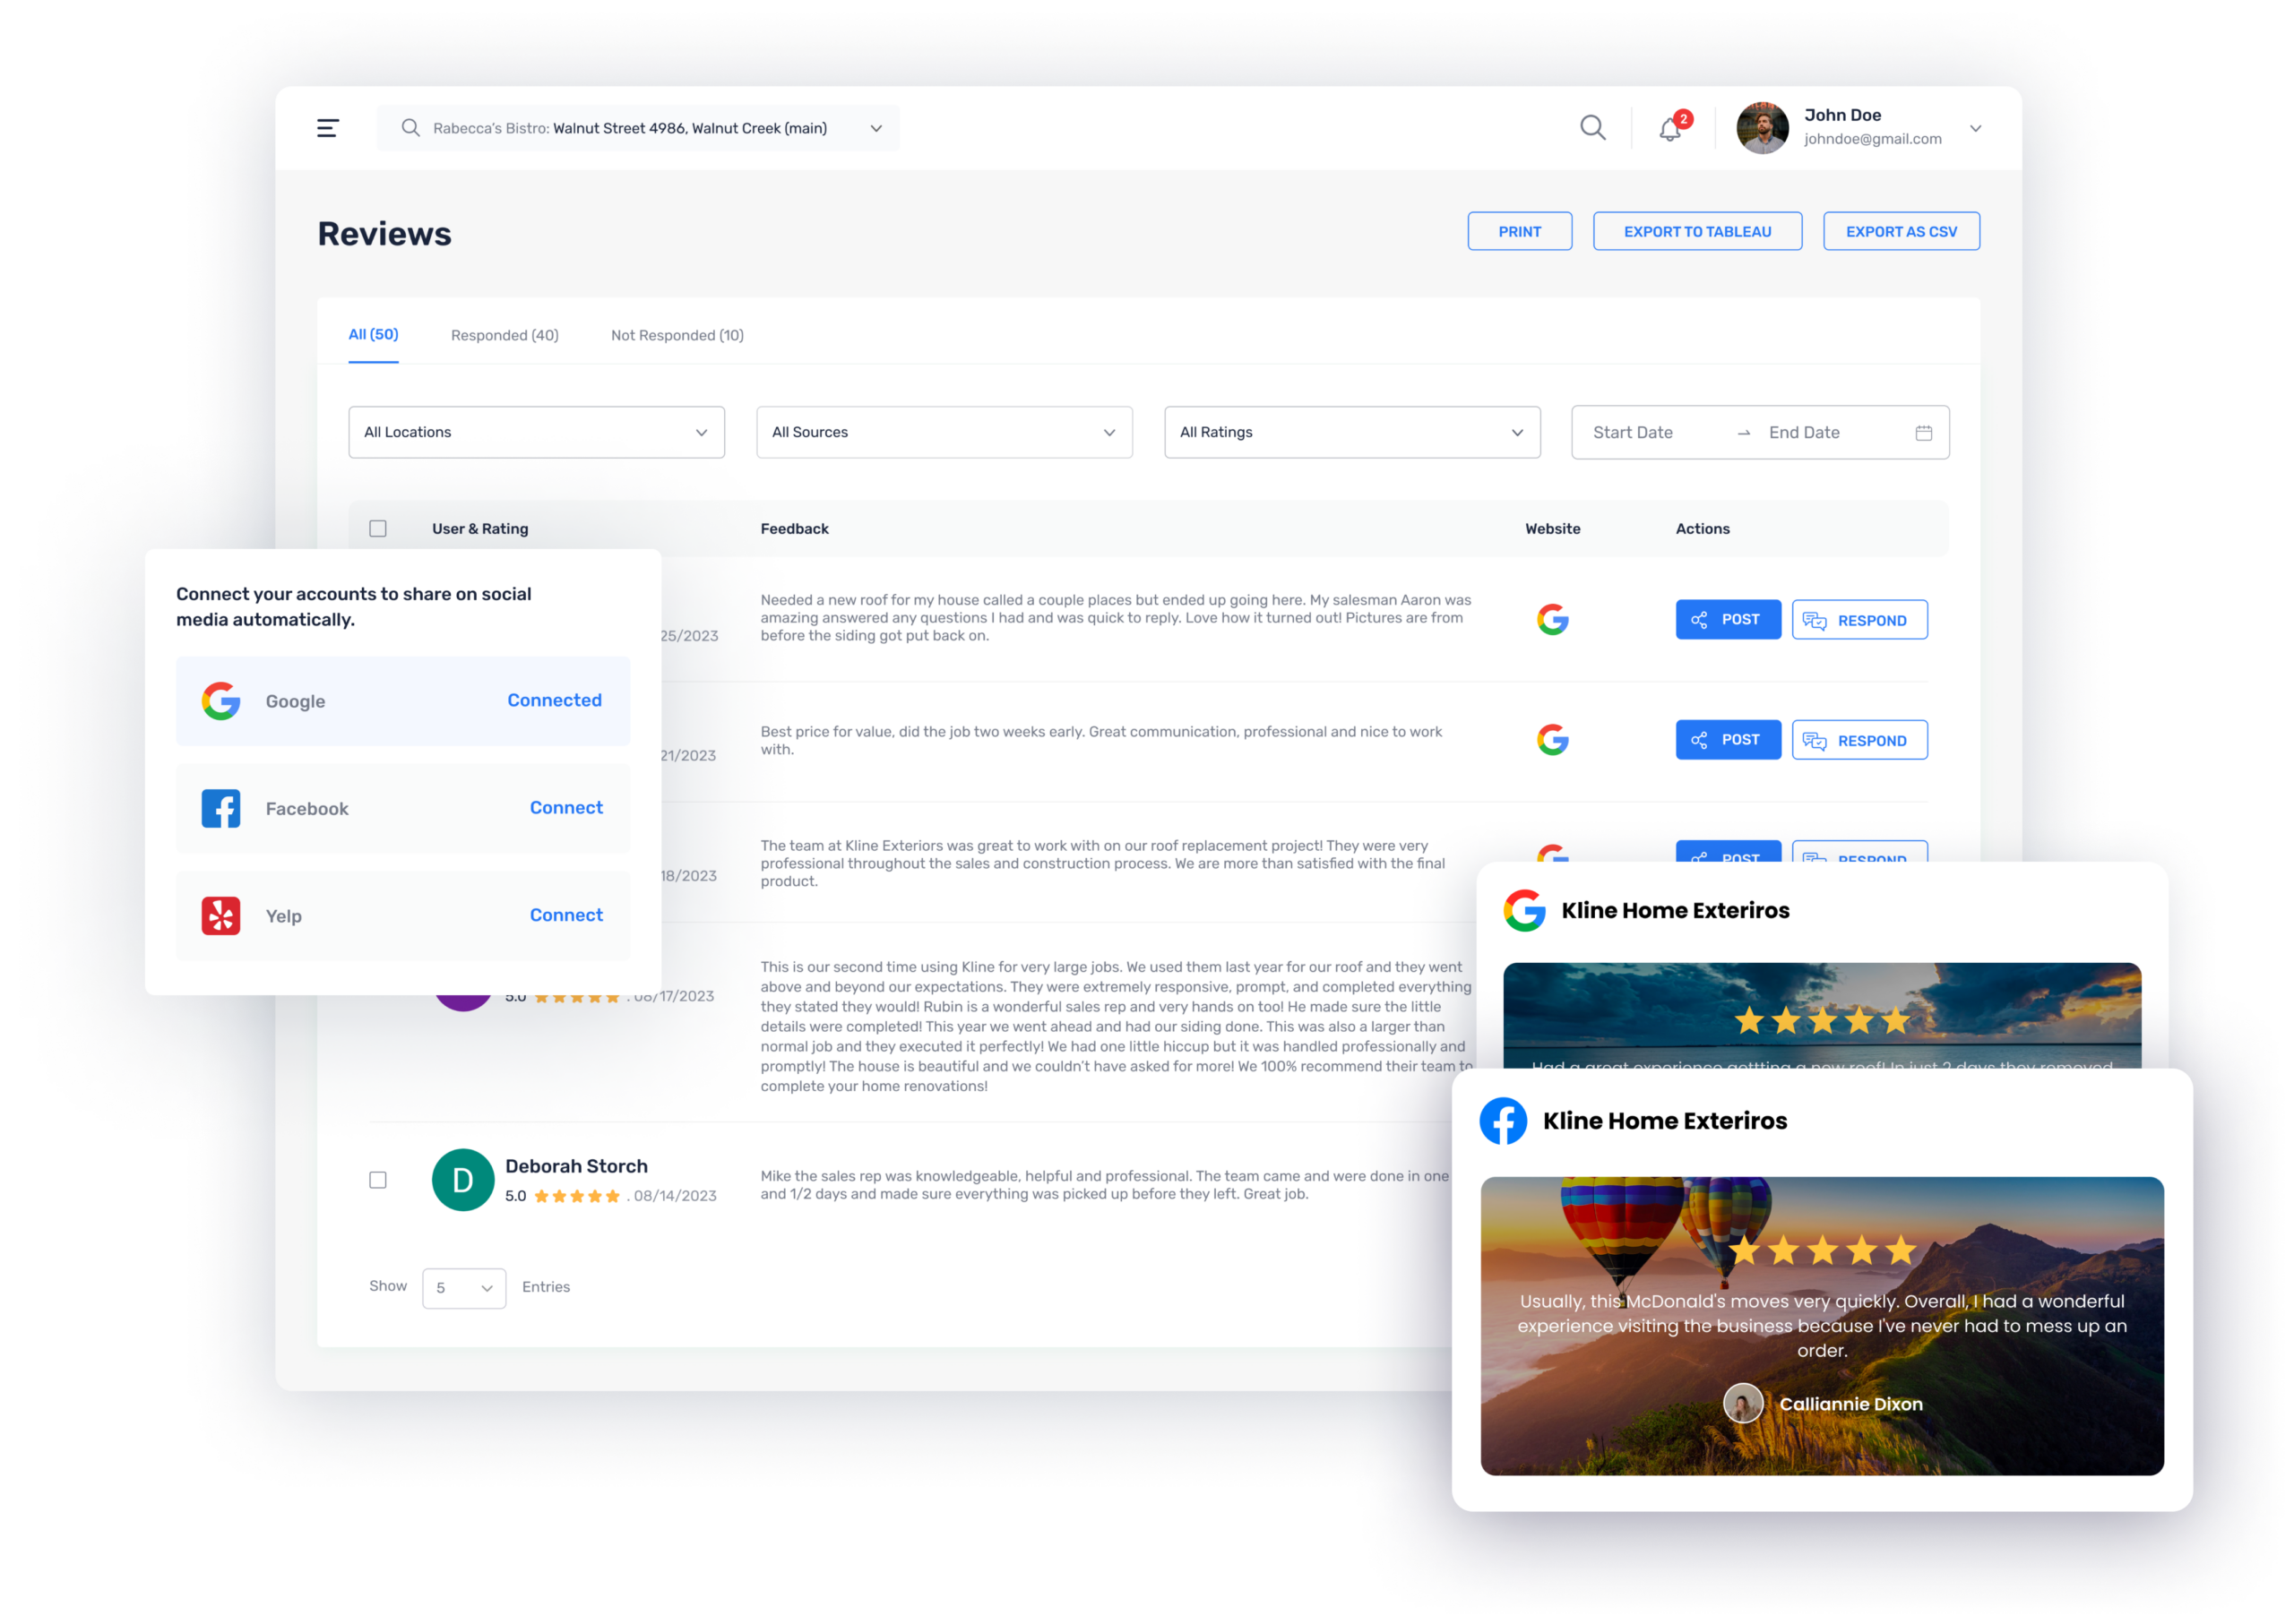Switch to the Not Responded (10) tab
Viewport: 2294px width, 1624px height.
coord(677,336)
